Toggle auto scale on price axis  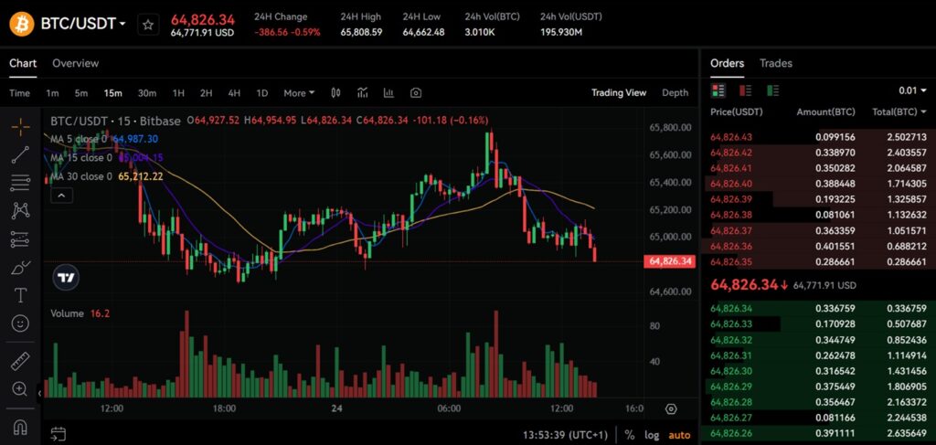click(x=679, y=435)
